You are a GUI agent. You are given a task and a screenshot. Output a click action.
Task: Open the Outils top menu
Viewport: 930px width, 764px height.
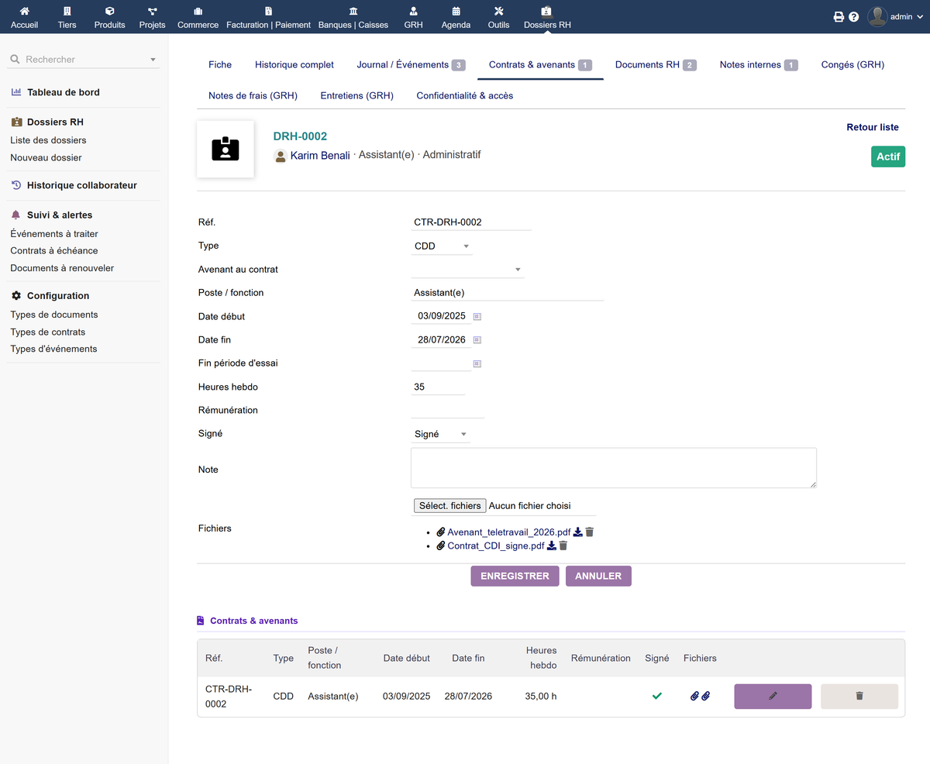(x=498, y=17)
